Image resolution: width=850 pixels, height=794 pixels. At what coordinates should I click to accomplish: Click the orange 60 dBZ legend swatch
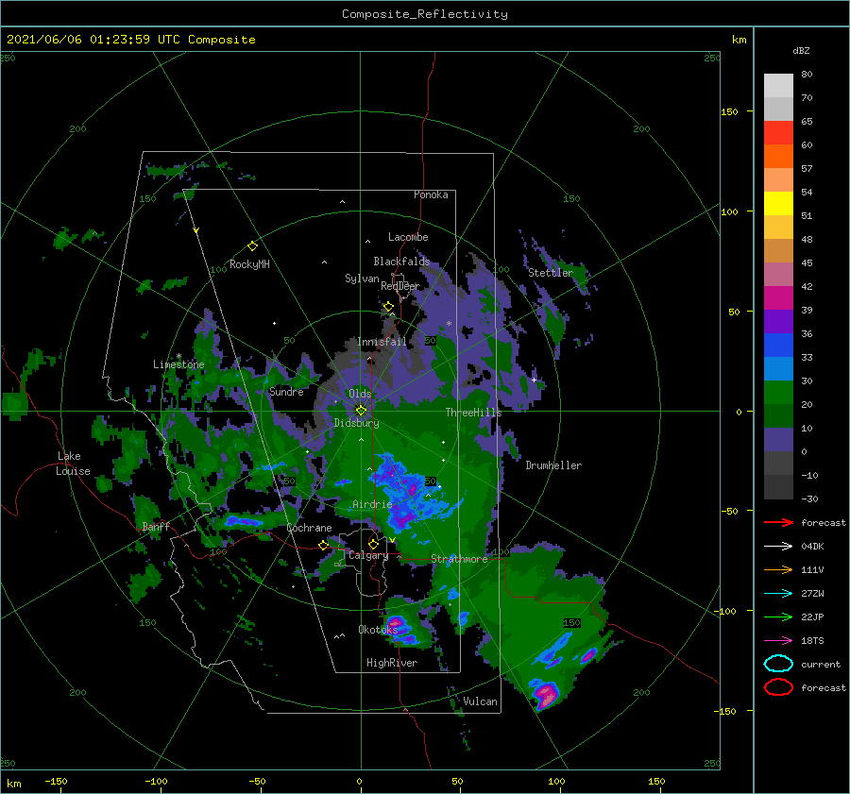click(x=778, y=156)
